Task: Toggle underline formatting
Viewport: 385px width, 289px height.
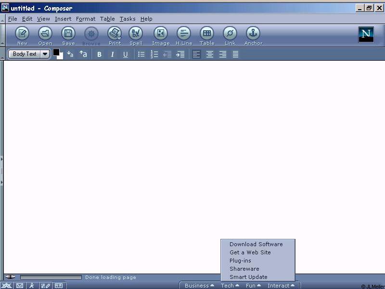Action: point(125,54)
